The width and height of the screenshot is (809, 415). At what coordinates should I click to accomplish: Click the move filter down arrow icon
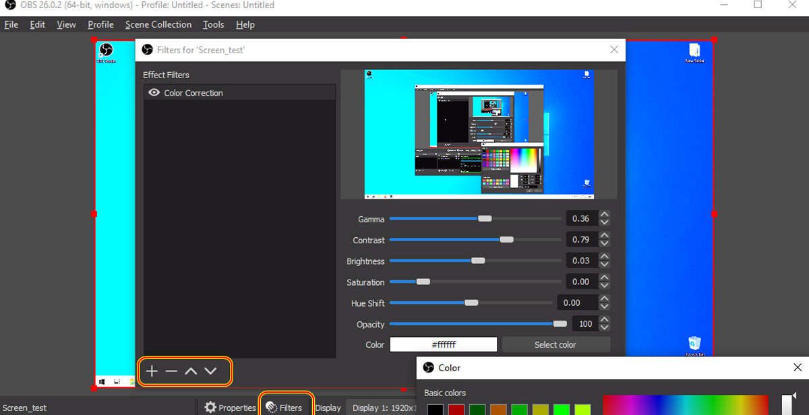click(211, 371)
